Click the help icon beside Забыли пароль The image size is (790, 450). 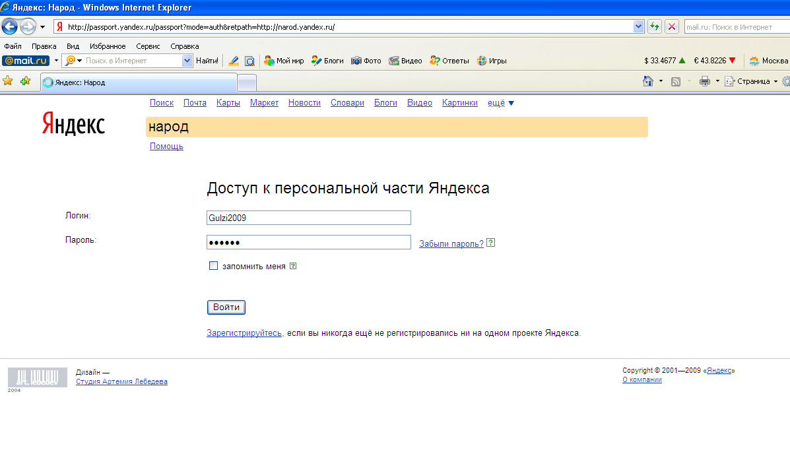point(491,243)
